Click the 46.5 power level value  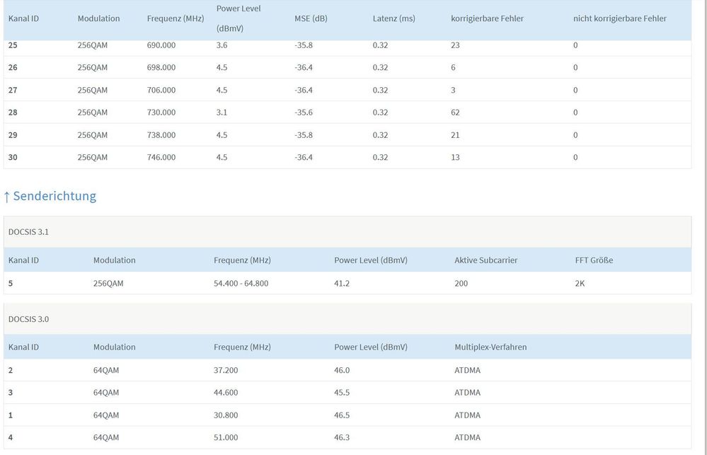pyautogui.click(x=342, y=415)
